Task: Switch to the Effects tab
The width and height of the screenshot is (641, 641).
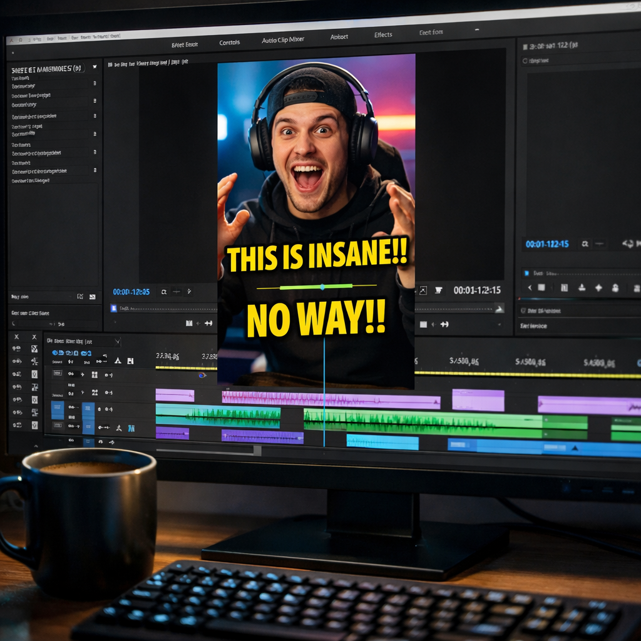Action: [x=383, y=35]
